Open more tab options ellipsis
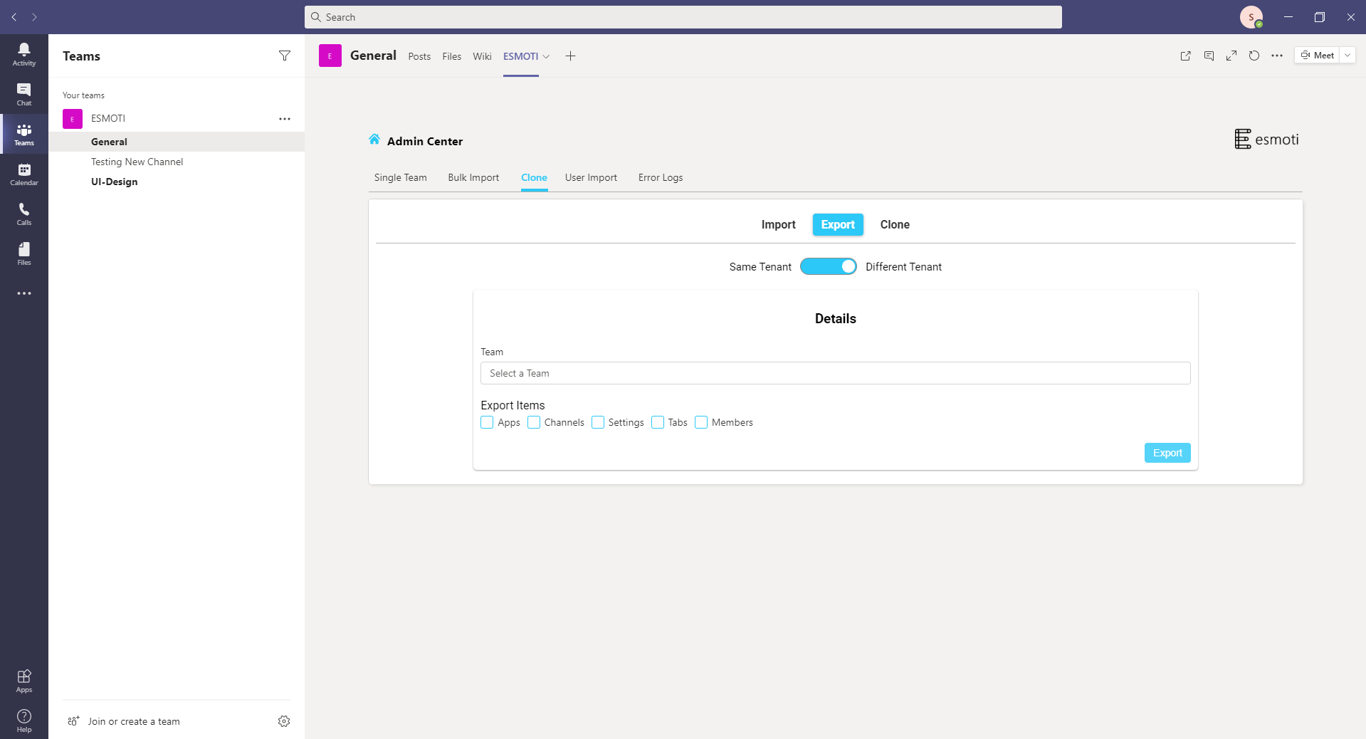 [1277, 56]
